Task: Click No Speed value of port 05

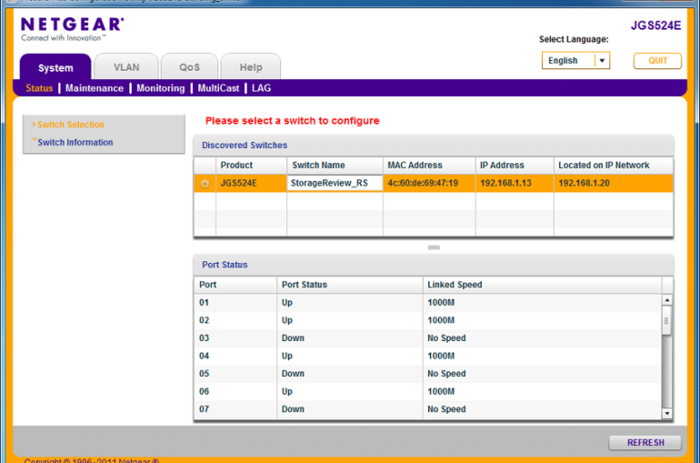Action: 446,373
